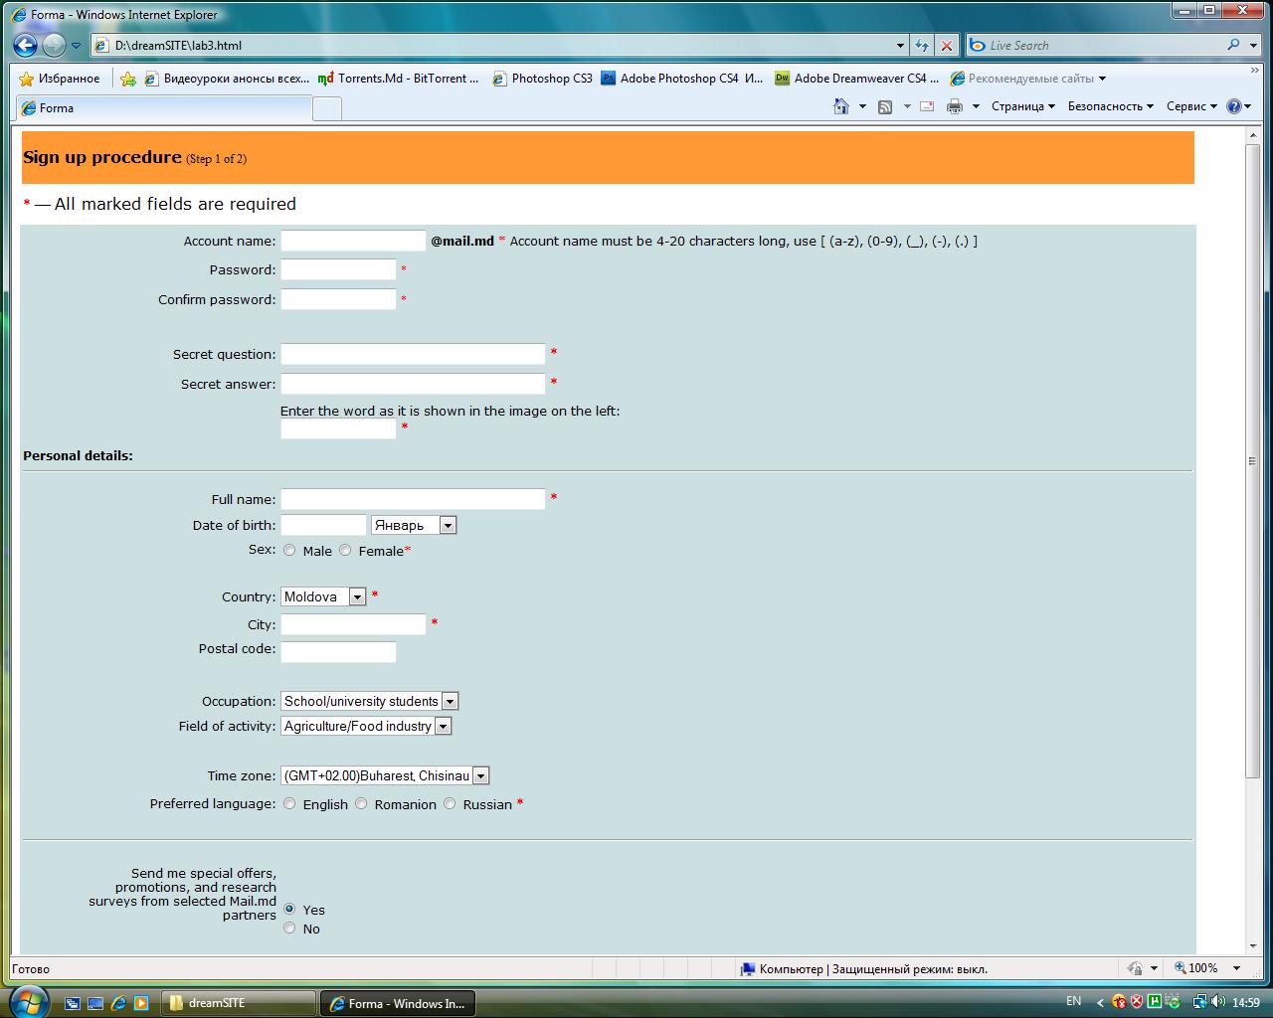Viewport: 1273px width, 1018px height.
Task: Open the Windows Start orb
Action: point(27,999)
